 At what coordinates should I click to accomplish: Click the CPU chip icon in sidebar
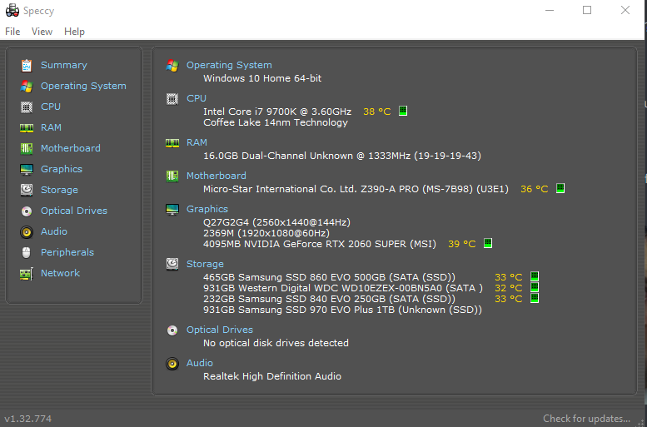point(27,107)
